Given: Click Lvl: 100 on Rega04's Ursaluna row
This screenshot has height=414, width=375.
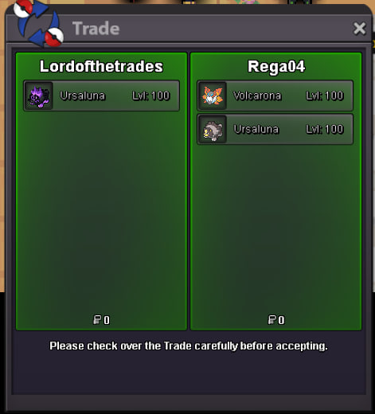Looking at the screenshot, I should coord(325,130).
